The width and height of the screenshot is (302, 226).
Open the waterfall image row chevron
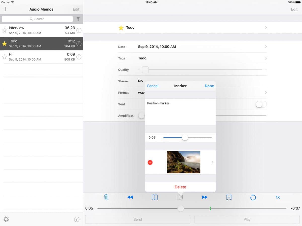212,162
